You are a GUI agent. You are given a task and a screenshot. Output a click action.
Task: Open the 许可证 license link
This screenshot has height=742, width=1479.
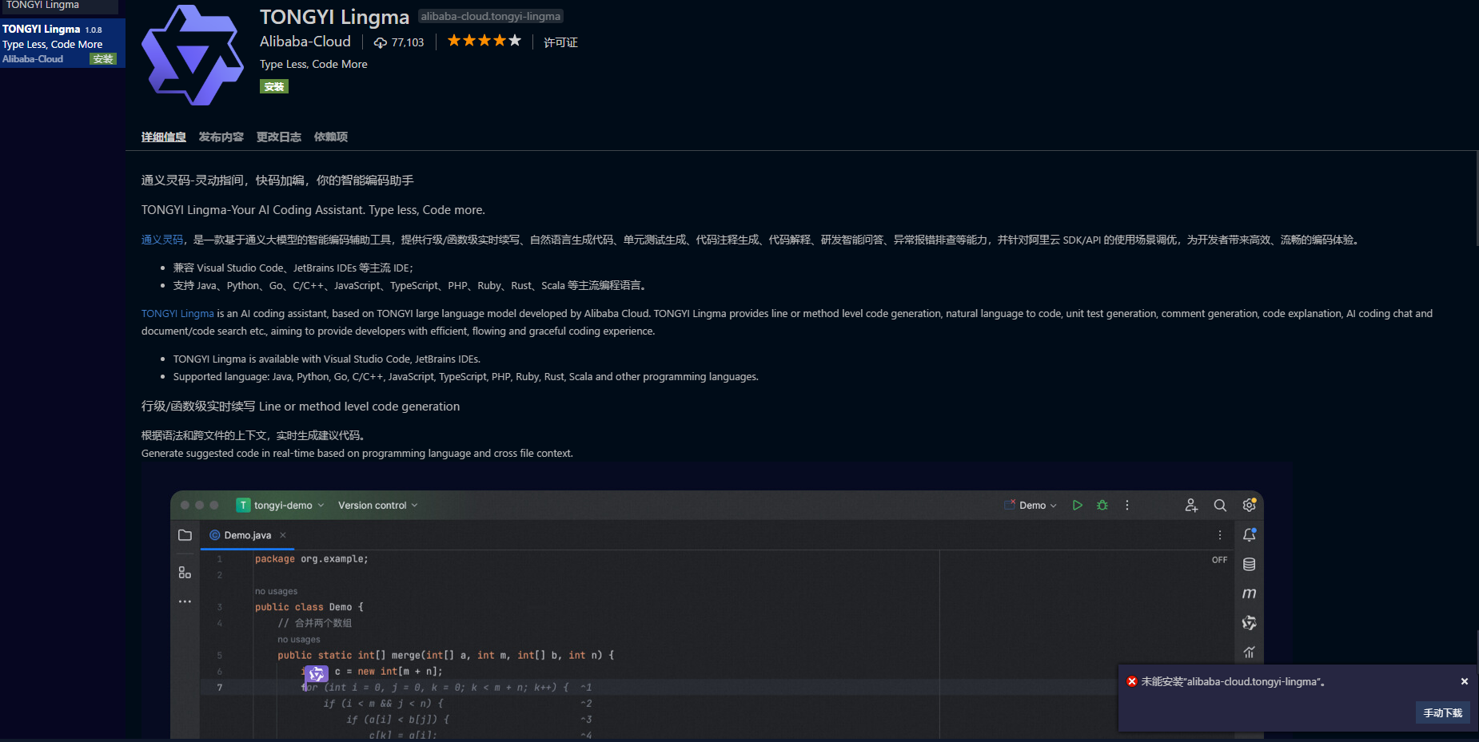pos(560,42)
